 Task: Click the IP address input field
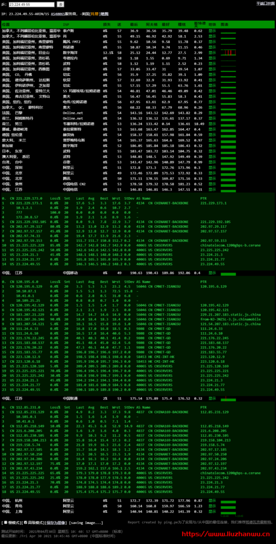pos(31,4)
